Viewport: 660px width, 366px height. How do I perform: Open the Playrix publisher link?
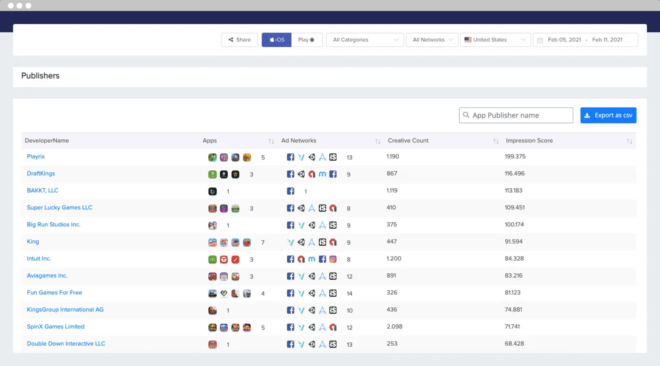tap(36, 157)
